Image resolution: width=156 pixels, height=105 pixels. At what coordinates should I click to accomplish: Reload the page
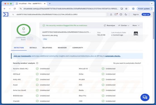tap(14, 9)
